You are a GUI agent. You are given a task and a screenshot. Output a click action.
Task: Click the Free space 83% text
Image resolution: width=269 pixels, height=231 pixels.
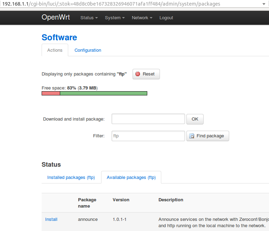[70, 88]
